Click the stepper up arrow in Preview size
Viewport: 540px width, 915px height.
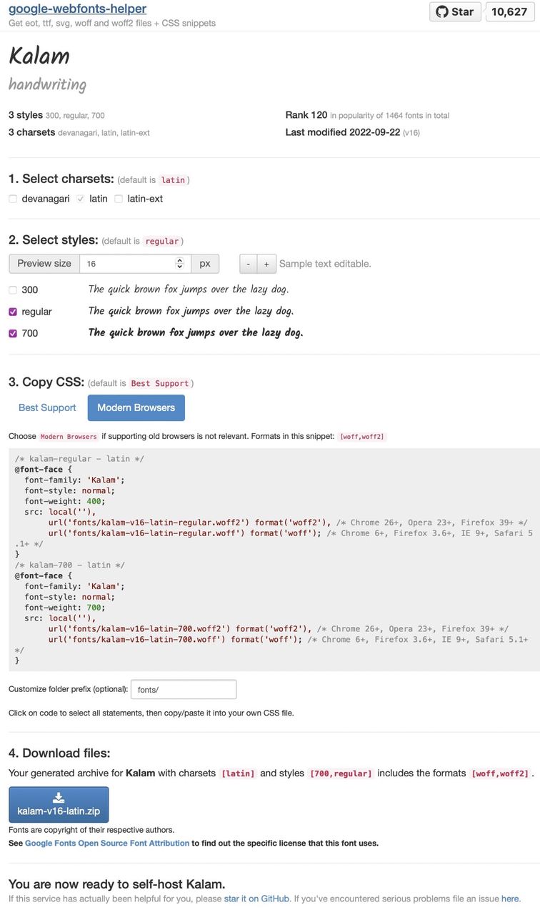[x=179, y=259]
